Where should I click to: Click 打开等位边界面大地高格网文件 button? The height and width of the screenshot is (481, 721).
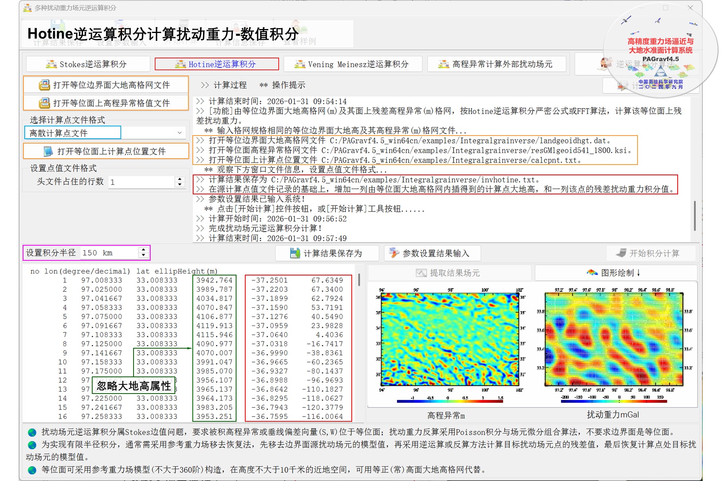(106, 85)
